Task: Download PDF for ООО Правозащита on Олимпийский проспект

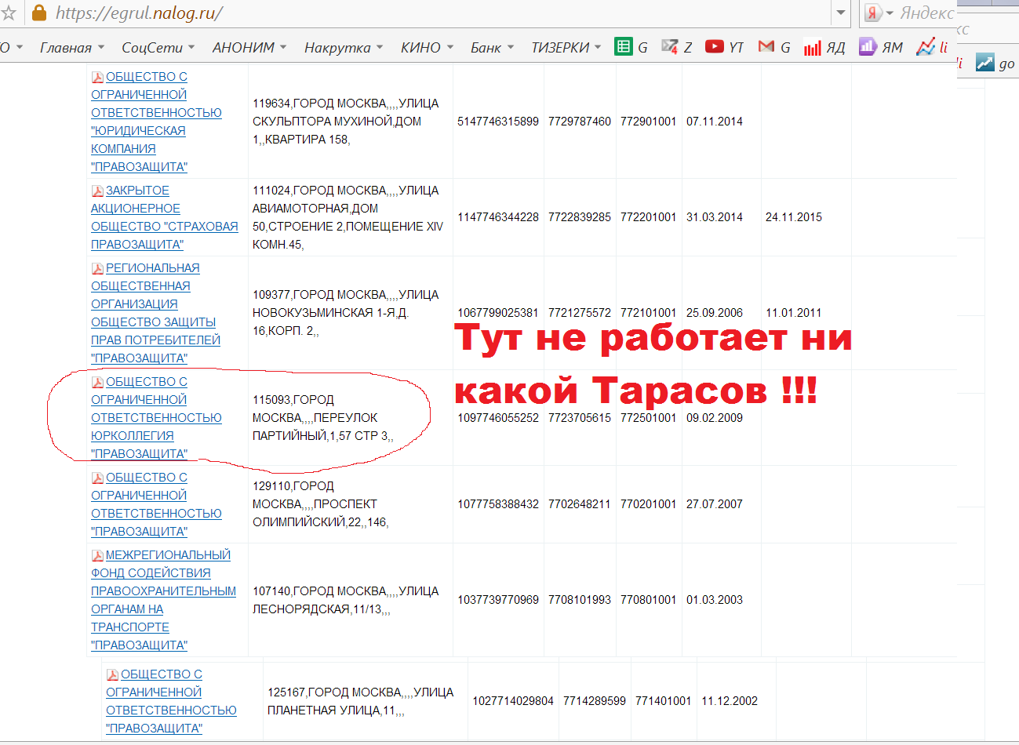Action: (x=98, y=478)
